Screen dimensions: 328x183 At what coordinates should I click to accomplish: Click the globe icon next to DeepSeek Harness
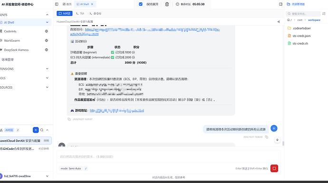[47, 50]
